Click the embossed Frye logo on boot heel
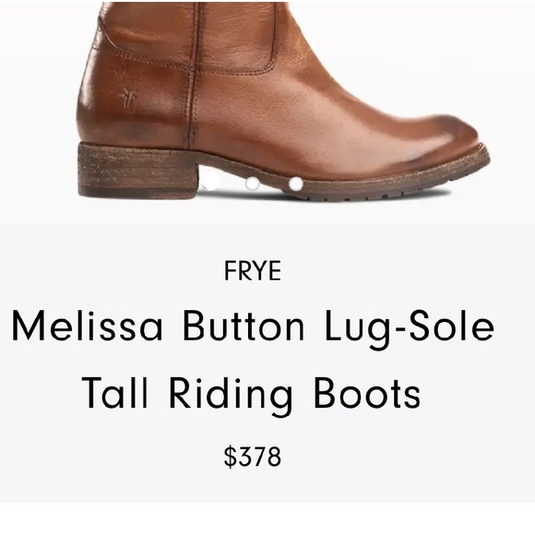Screen dimensions: 535x535 click(129, 97)
